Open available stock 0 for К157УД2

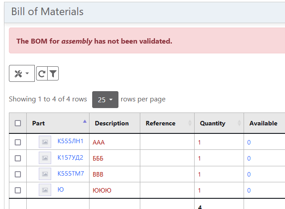249,158
